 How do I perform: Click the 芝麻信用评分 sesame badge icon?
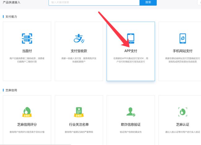coord(27,112)
